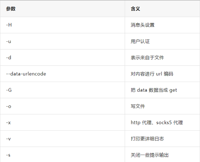Click the 含义 column header
The width and height of the screenshot is (200, 162).
(135, 9)
